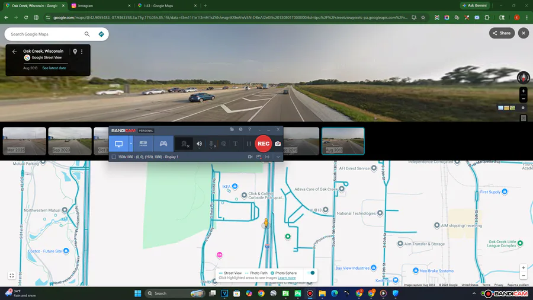This screenshot has width=533, height=300.
Task: Click the Learn more link in map legend
Action: tap(287, 278)
